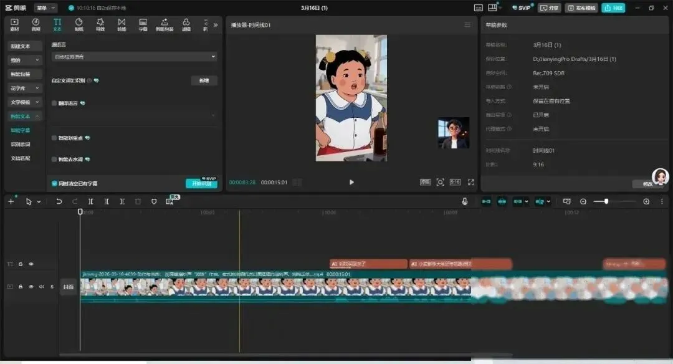
Task: Click the undo arrow in timeline toolbar
Action: [x=59, y=201]
